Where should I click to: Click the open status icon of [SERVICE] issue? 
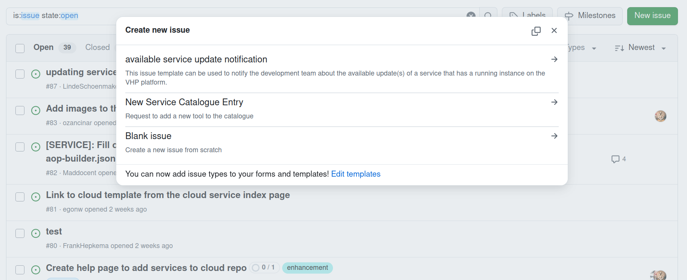point(36,147)
